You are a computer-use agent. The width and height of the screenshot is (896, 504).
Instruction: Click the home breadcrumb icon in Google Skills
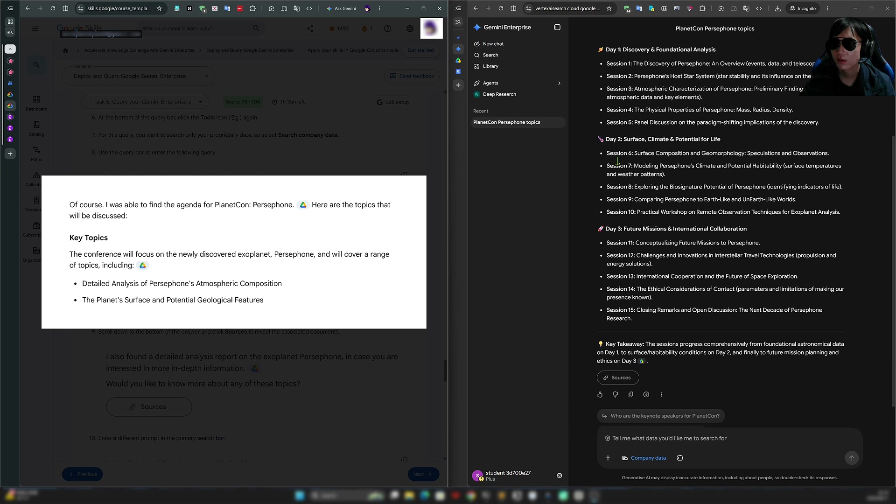65,50
